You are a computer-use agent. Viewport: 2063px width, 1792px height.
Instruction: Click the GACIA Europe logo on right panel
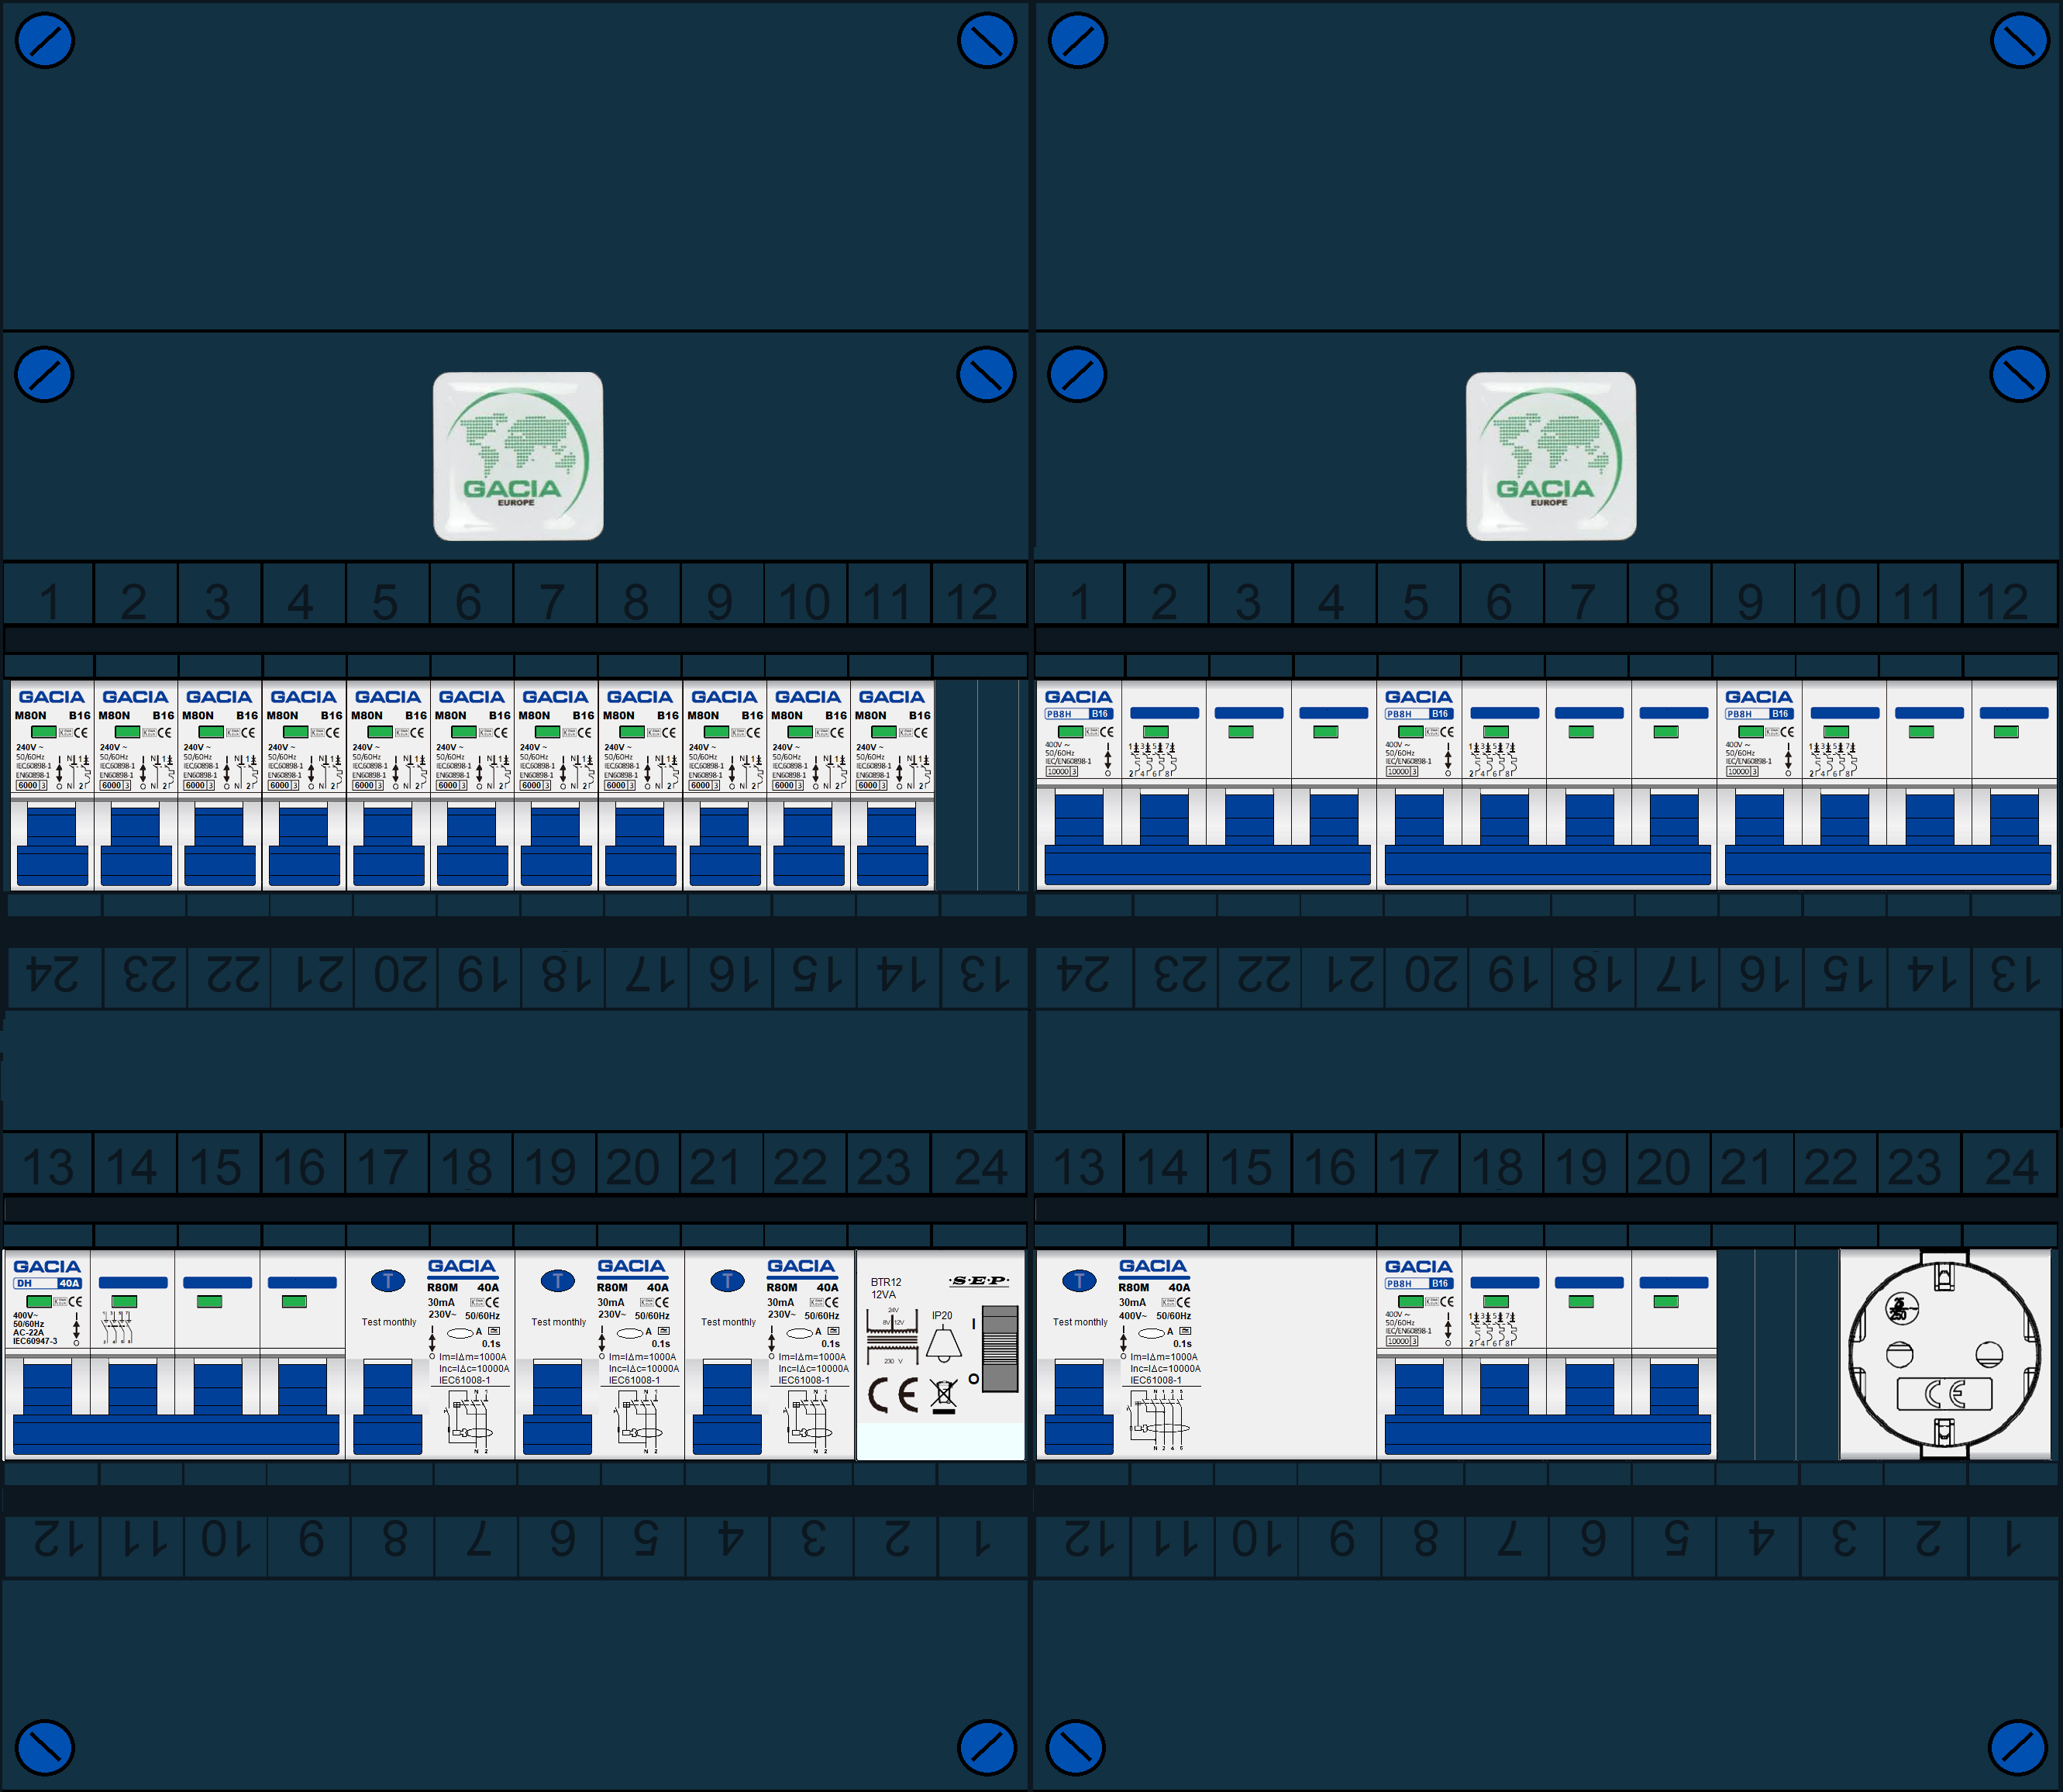1551,456
